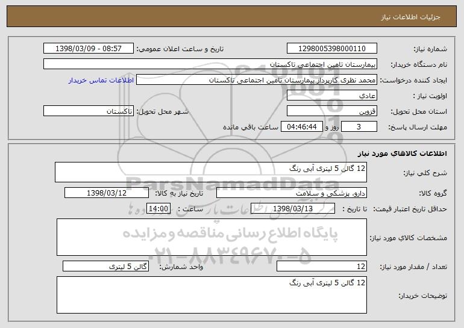
Task: Click the delivery province field قزوین
Action: 331,111
